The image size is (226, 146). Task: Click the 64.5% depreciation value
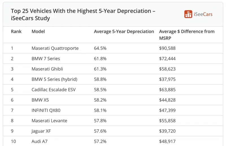100,48
